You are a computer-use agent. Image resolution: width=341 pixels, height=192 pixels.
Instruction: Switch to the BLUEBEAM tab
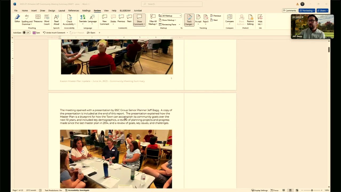click(x=125, y=11)
